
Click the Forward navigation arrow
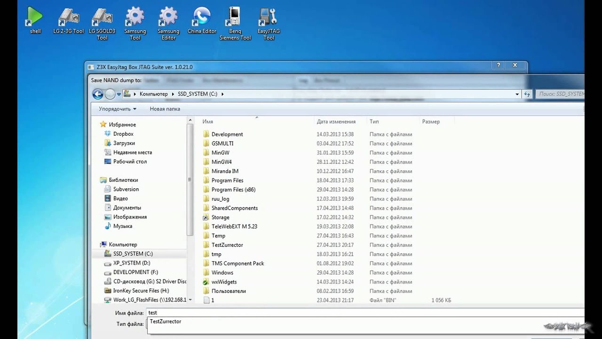click(110, 94)
